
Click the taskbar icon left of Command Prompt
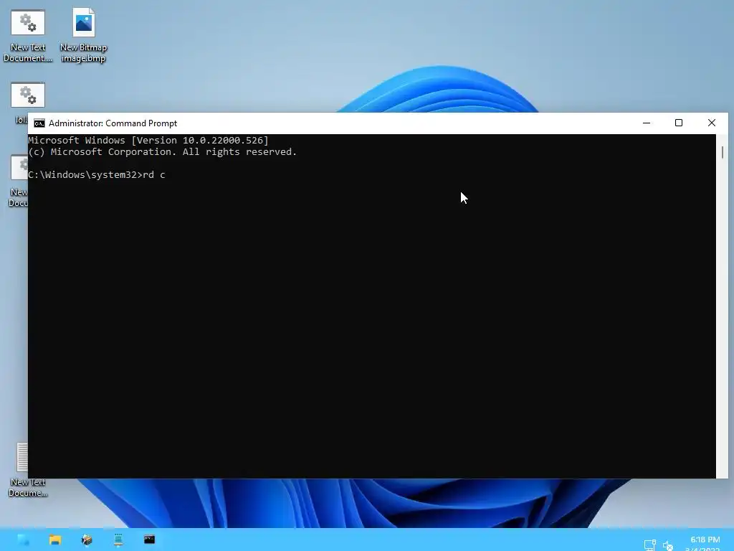coord(118,540)
